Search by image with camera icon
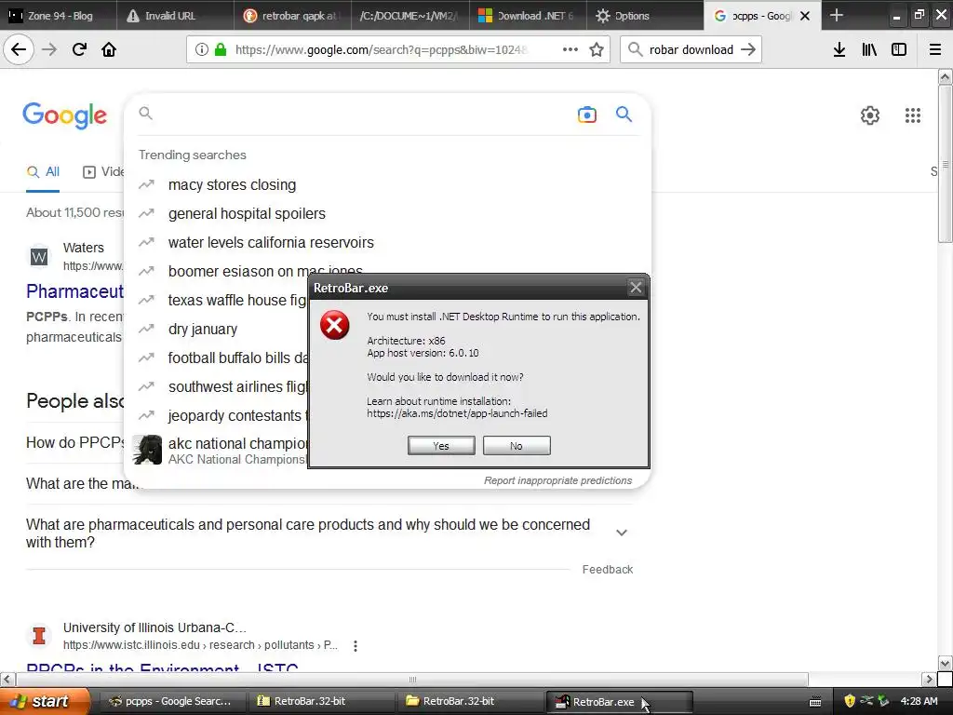 pyautogui.click(x=586, y=115)
